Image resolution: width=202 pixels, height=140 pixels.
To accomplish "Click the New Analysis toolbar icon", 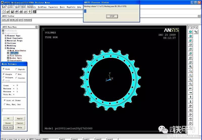I will 4,12.
